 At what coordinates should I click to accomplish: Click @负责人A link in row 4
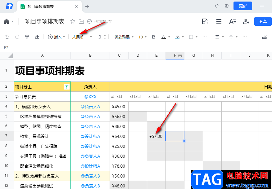pos(90,107)
